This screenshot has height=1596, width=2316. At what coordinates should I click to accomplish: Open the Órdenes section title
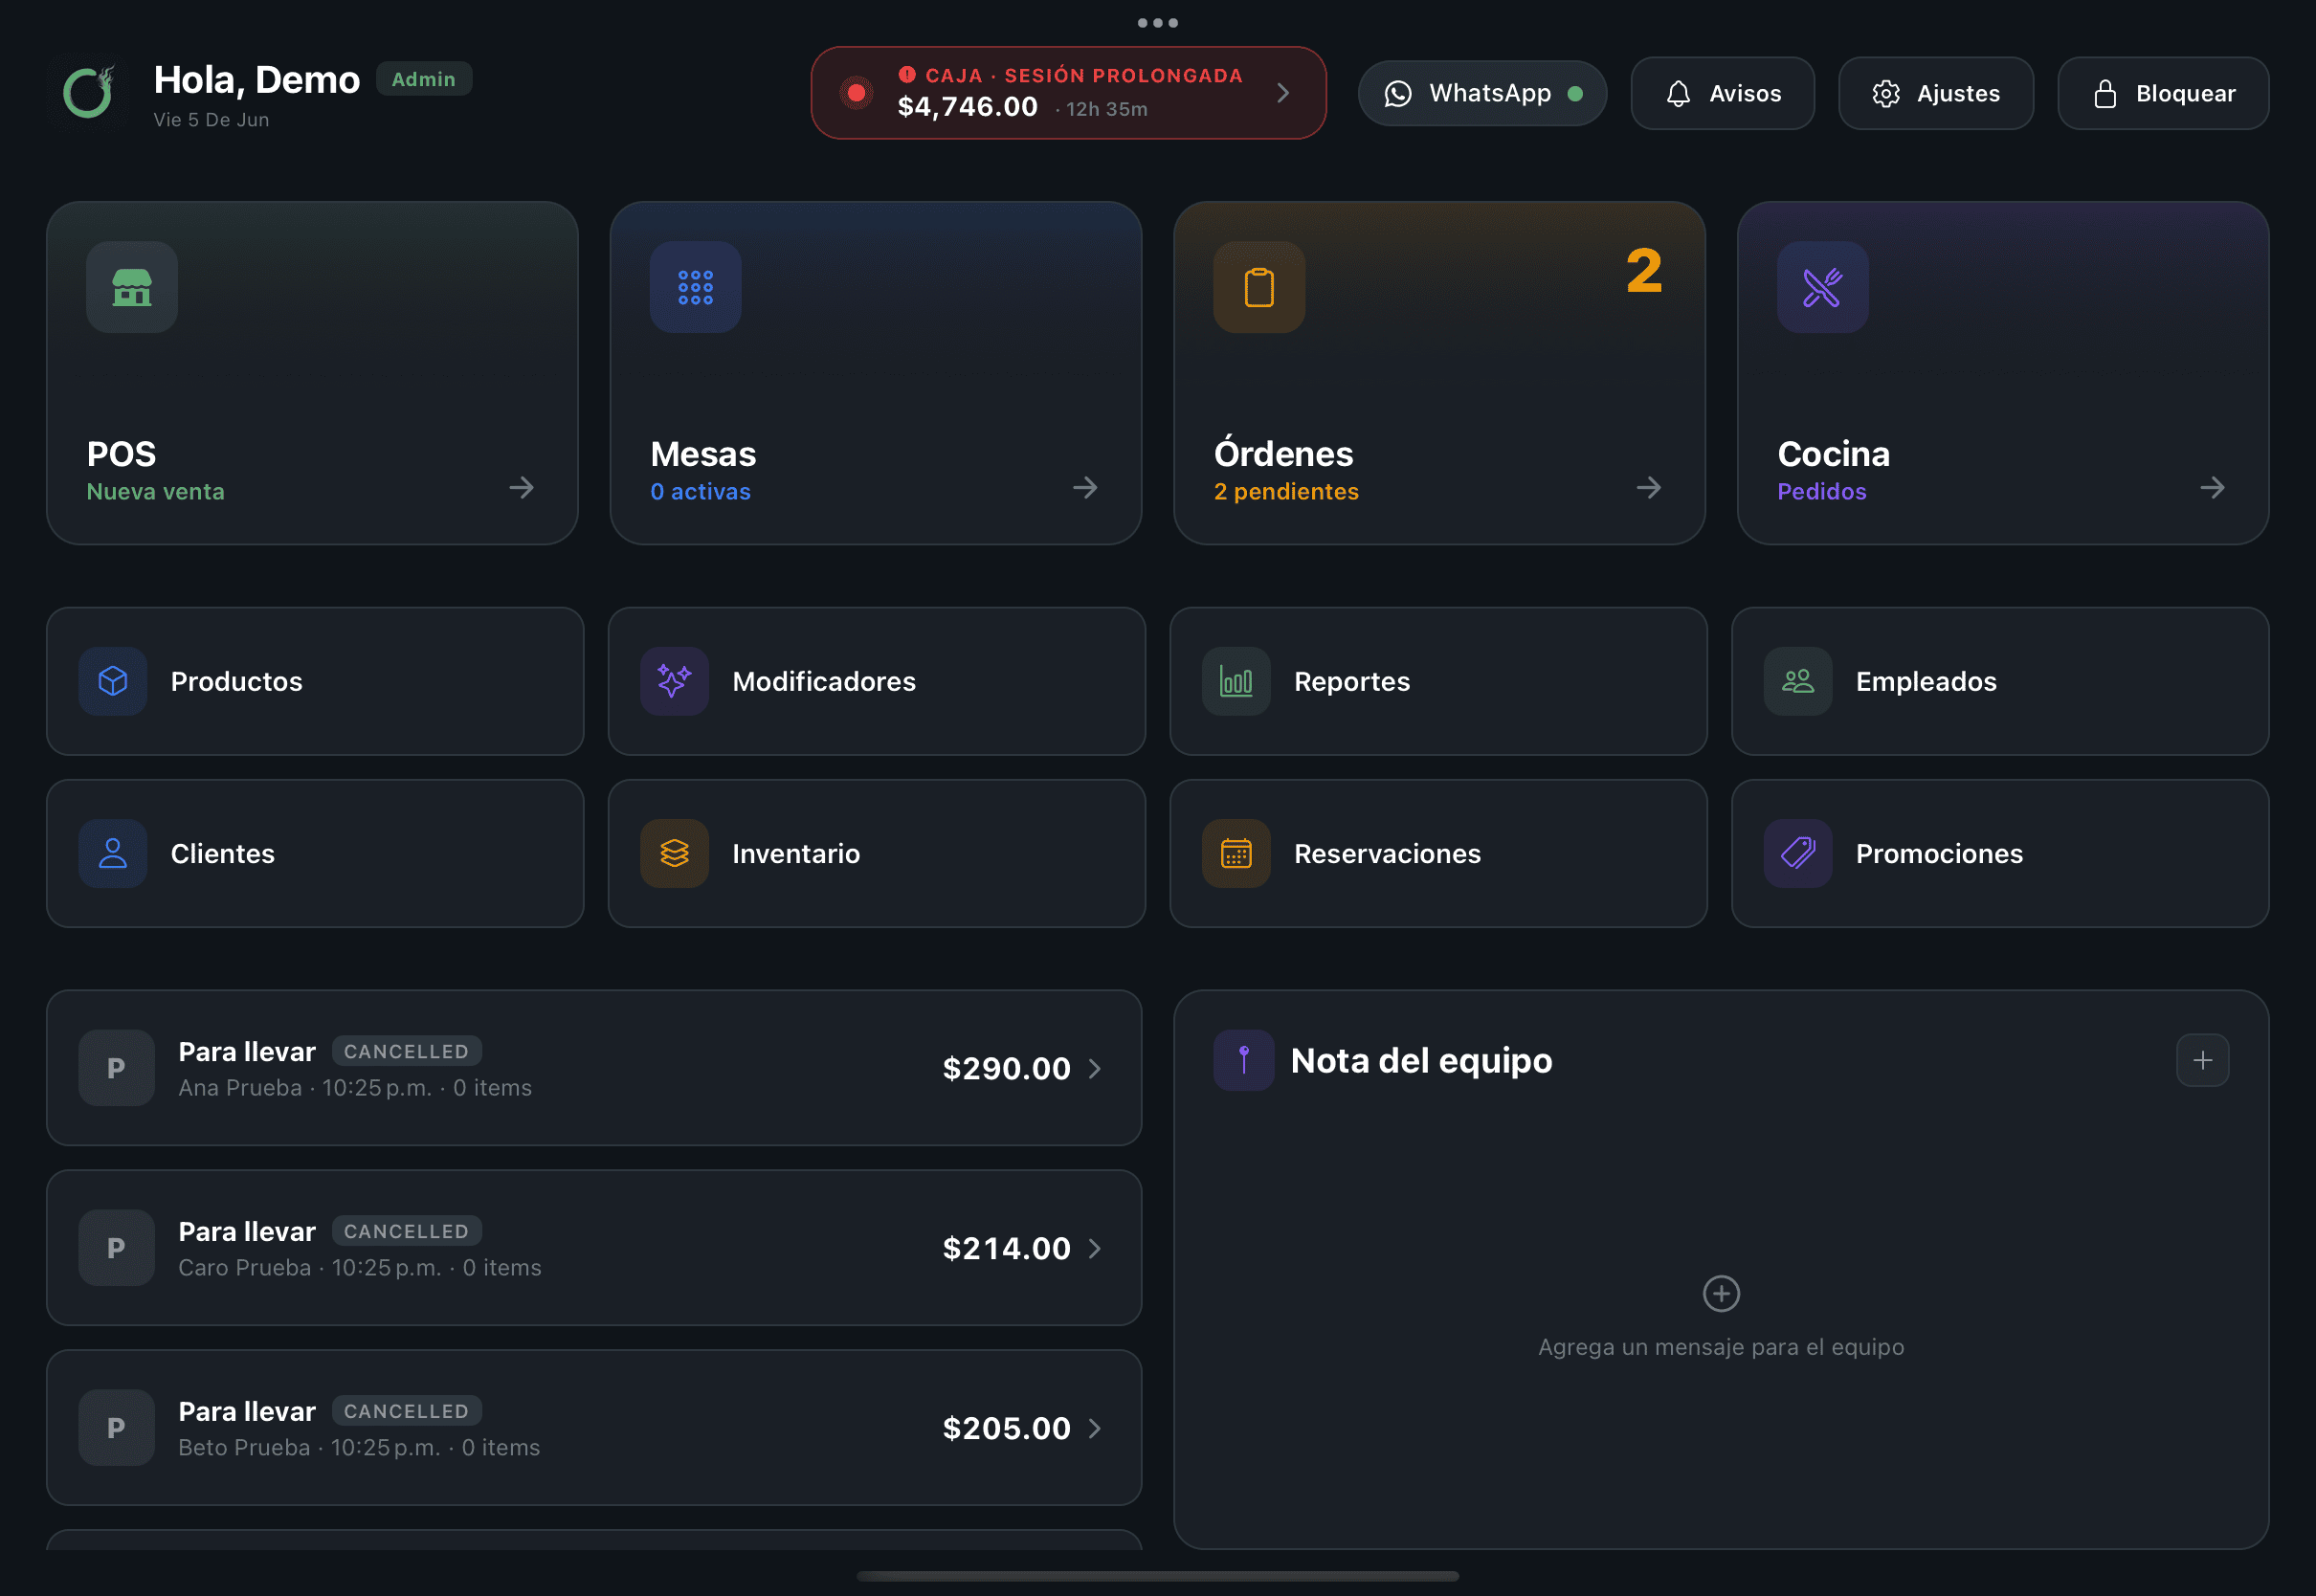[1283, 454]
